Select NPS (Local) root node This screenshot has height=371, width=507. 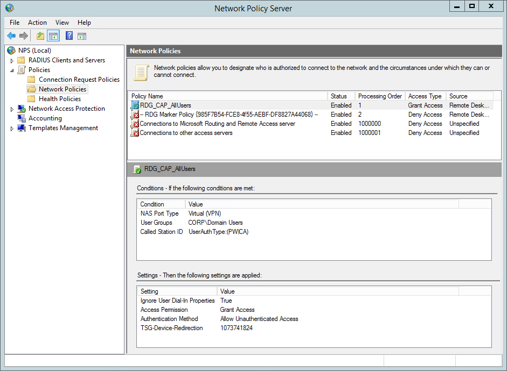tap(34, 51)
